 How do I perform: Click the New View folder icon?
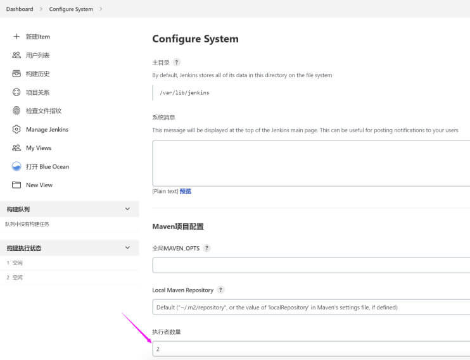pyautogui.click(x=16, y=185)
